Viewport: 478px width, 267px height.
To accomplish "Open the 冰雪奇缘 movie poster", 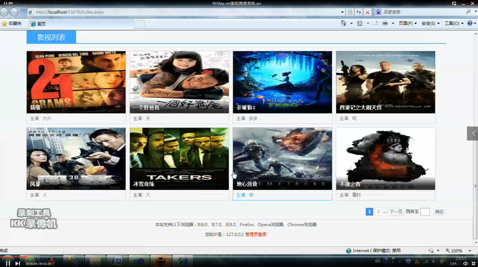I will pos(179,159).
